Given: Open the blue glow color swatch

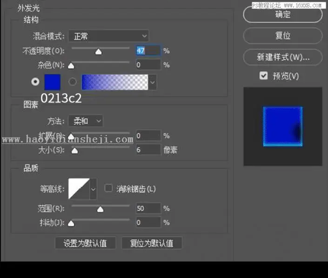Looking at the screenshot, I should point(53,82).
